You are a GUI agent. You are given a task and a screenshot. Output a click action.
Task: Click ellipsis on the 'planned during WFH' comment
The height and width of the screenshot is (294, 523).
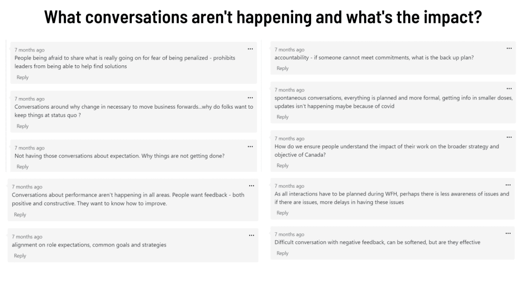508,185
